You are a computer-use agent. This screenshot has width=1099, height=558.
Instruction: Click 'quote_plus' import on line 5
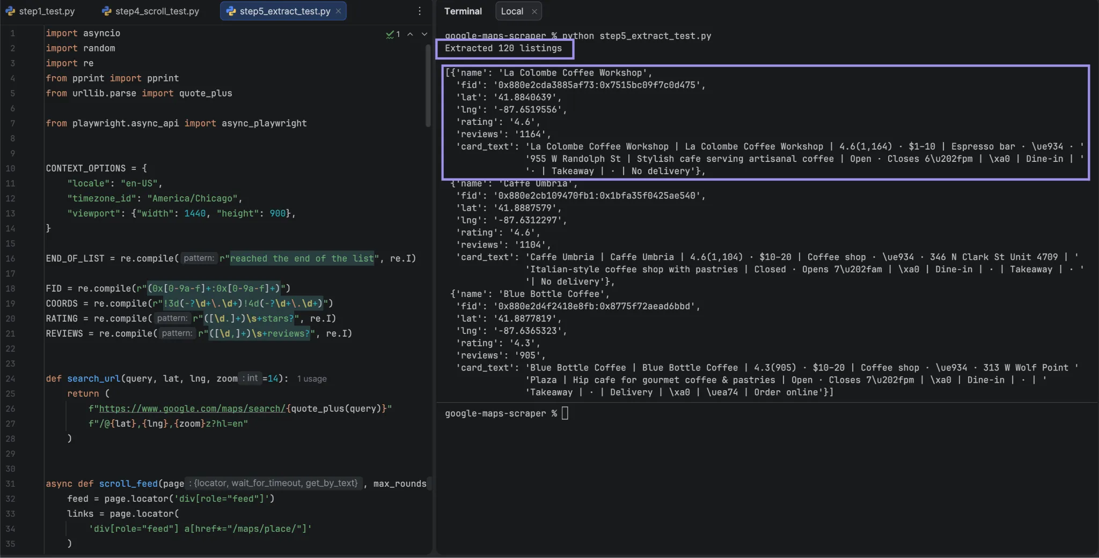coord(206,93)
